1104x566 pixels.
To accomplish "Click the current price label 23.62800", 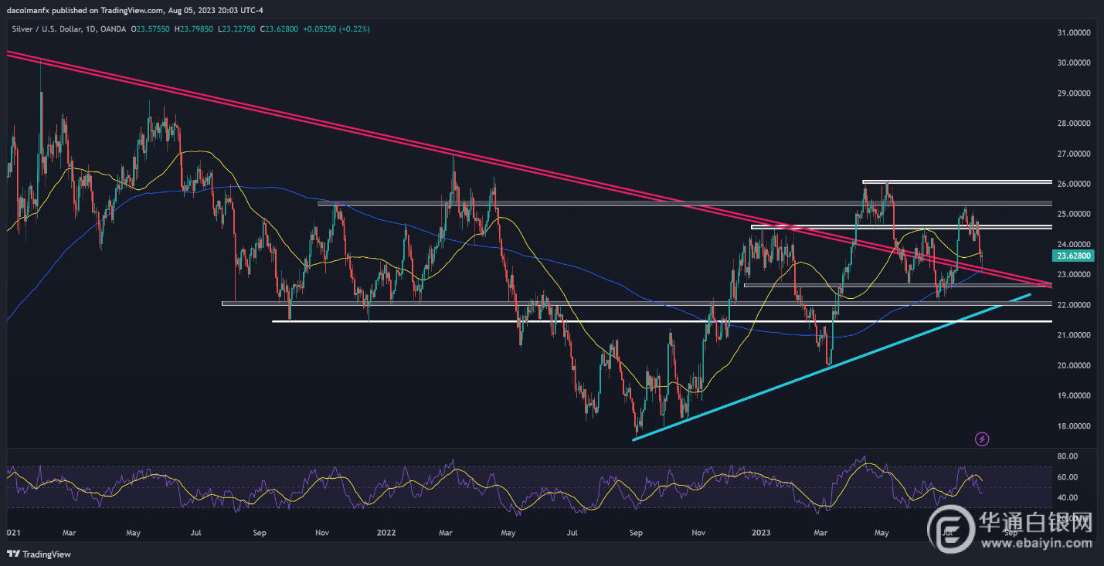I will click(1072, 256).
